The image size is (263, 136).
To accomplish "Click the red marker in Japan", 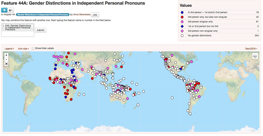I will [121, 67].
